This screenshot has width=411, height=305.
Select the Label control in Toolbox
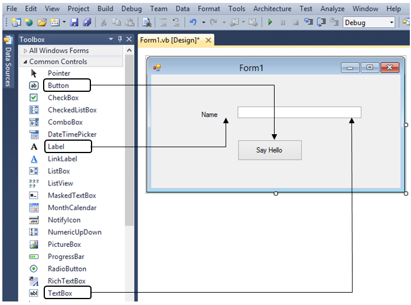pyautogui.click(x=56, y=147)
